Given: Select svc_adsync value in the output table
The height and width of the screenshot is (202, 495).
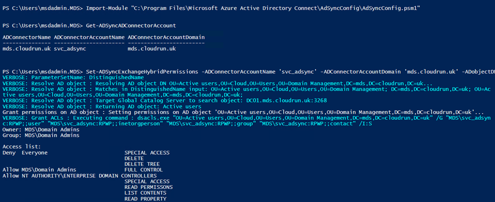Looking at the screenshot, I should pos(69,49).
